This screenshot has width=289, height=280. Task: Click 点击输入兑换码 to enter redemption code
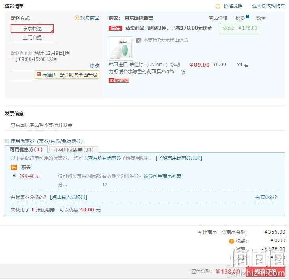pyautogui.click(x=68, y=197)
